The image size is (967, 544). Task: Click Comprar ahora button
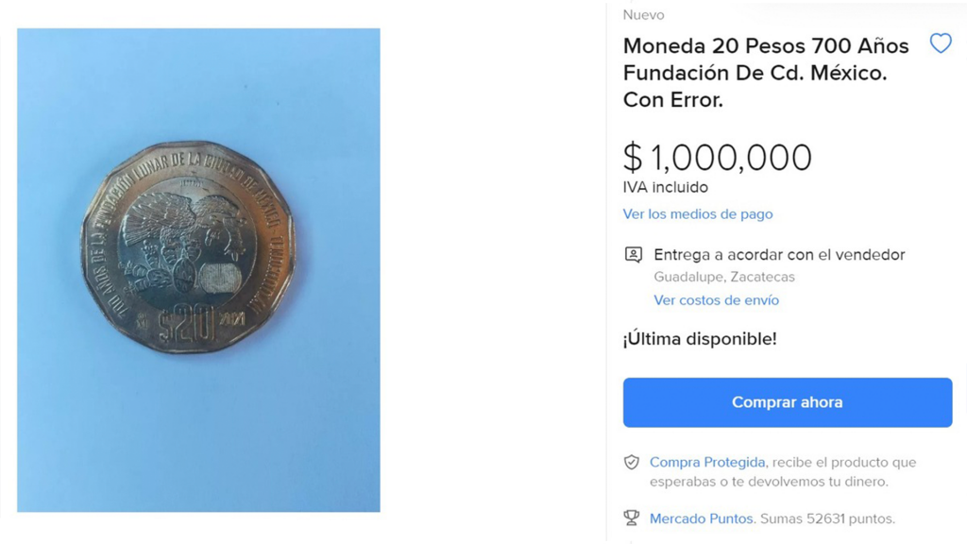[788, 402]
